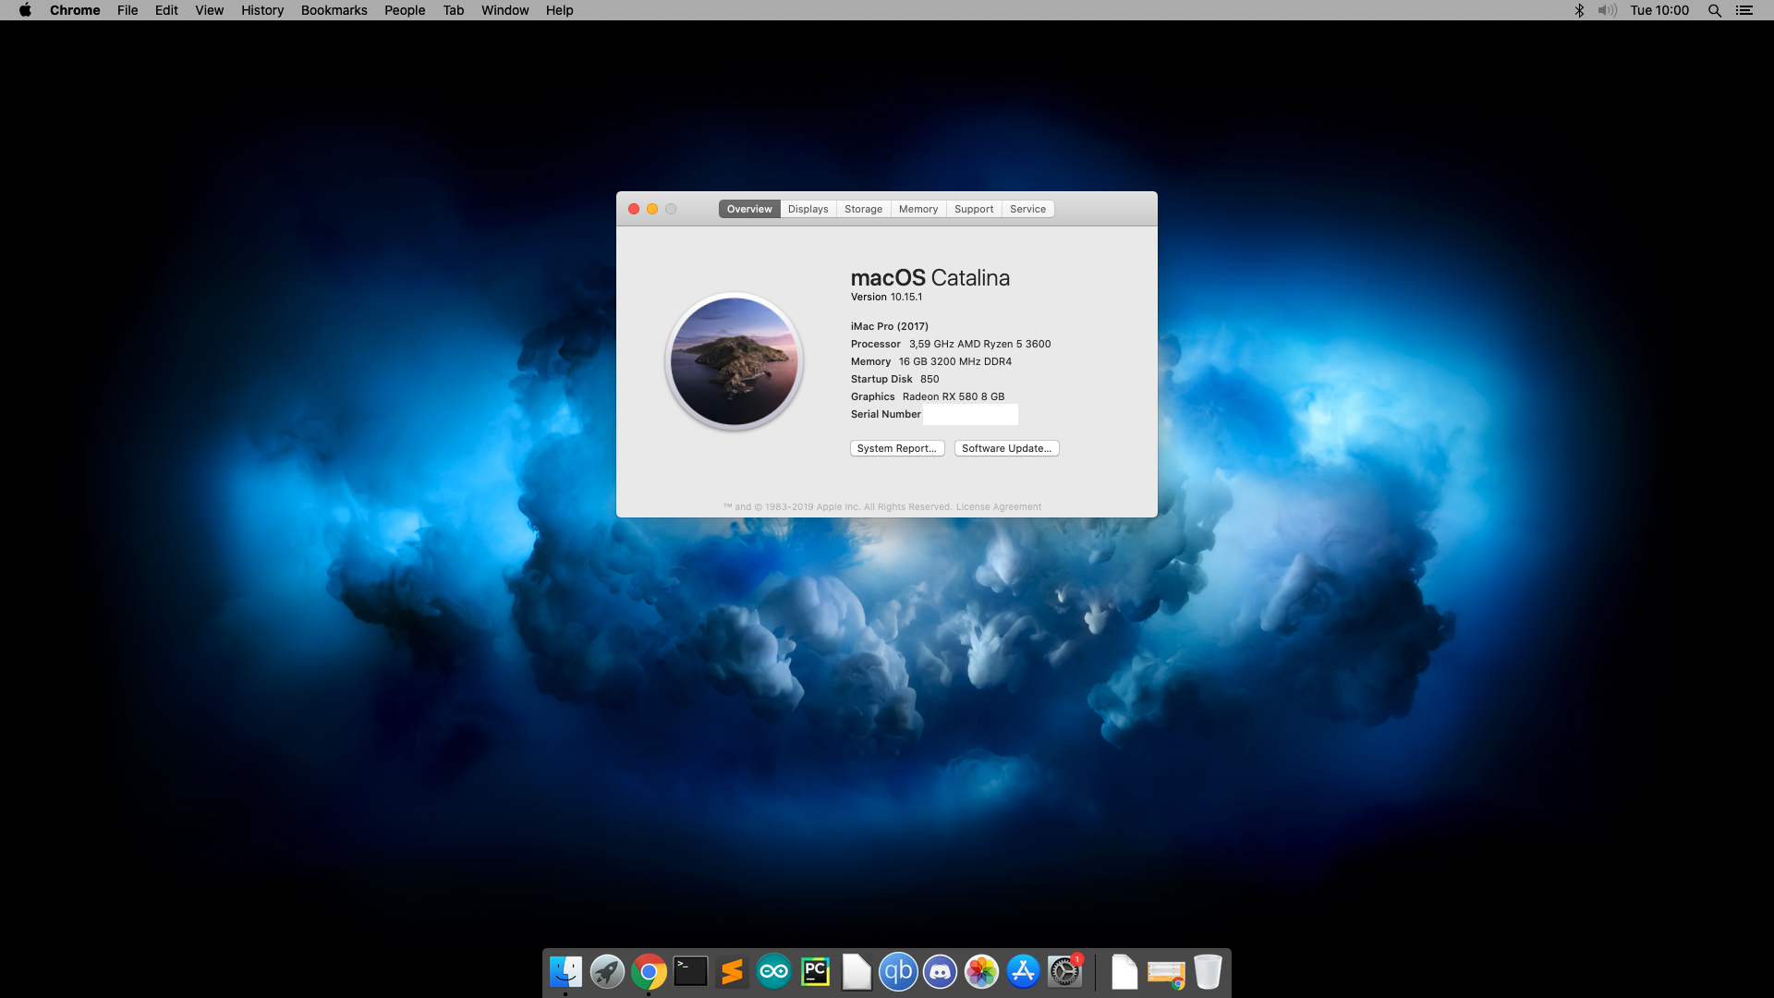The height and width of the screenshot is (998, 1774).
Task: Open the Window menu
Action: pyautogui.click(x=505, y=10)
